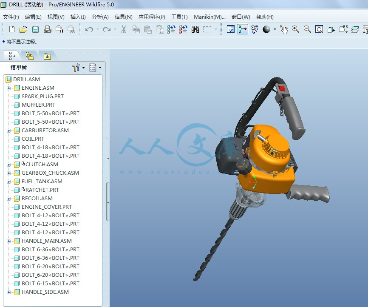Select ENGINE_COVER.PRT in the model tree
This screenshot has height=307, width=368.
(47, 207)
